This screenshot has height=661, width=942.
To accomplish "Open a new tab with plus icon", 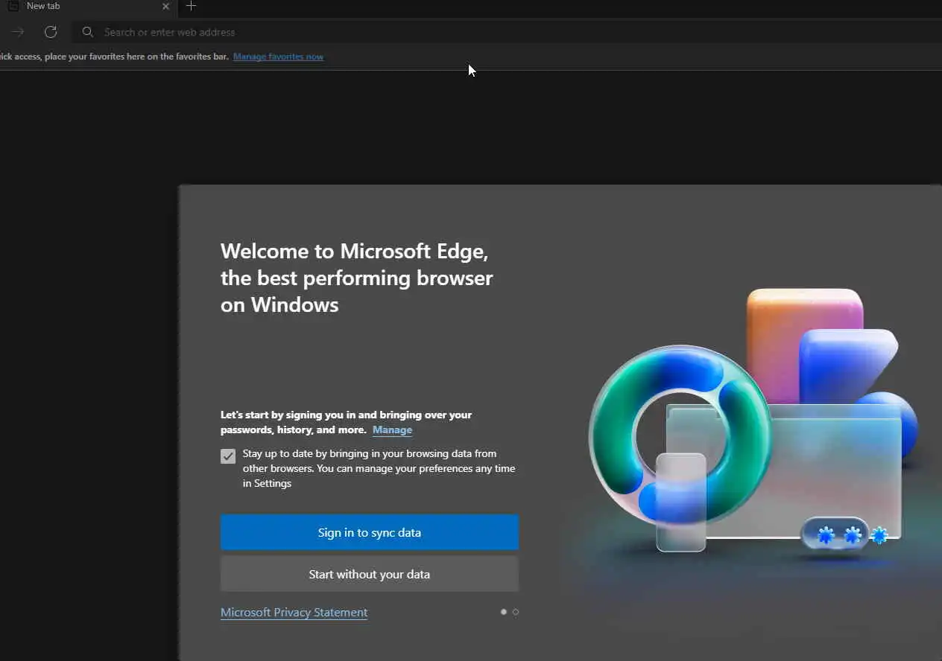I will tap(191, 6).
